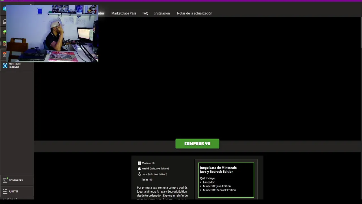Click the green COMPRAR YA button
Screen dimensions: 362x204
197,144
